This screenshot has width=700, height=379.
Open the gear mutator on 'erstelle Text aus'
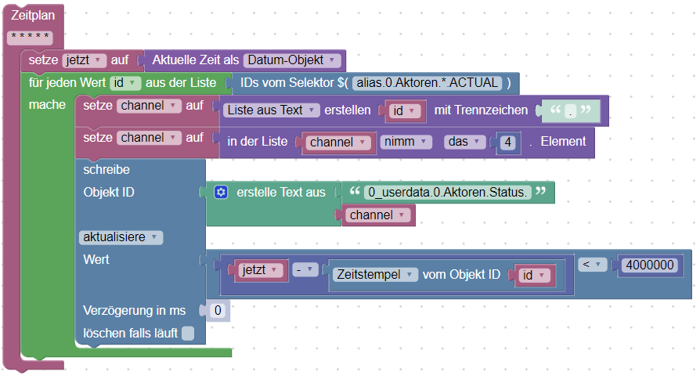point(221,193)
